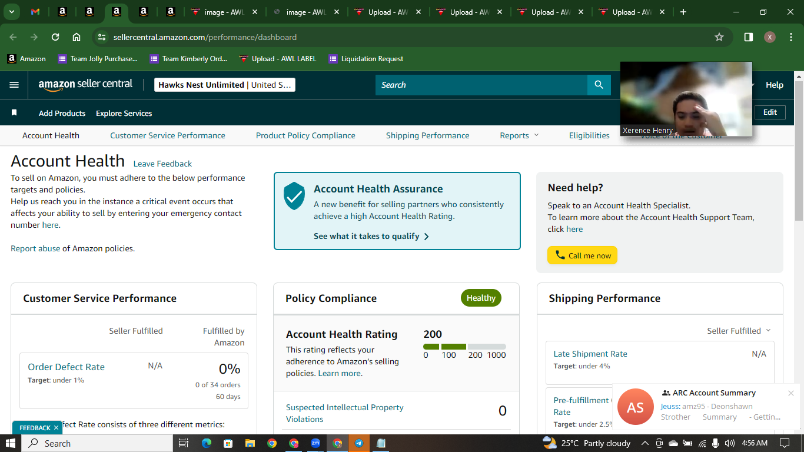Click the Call me now button

point(582,255)
